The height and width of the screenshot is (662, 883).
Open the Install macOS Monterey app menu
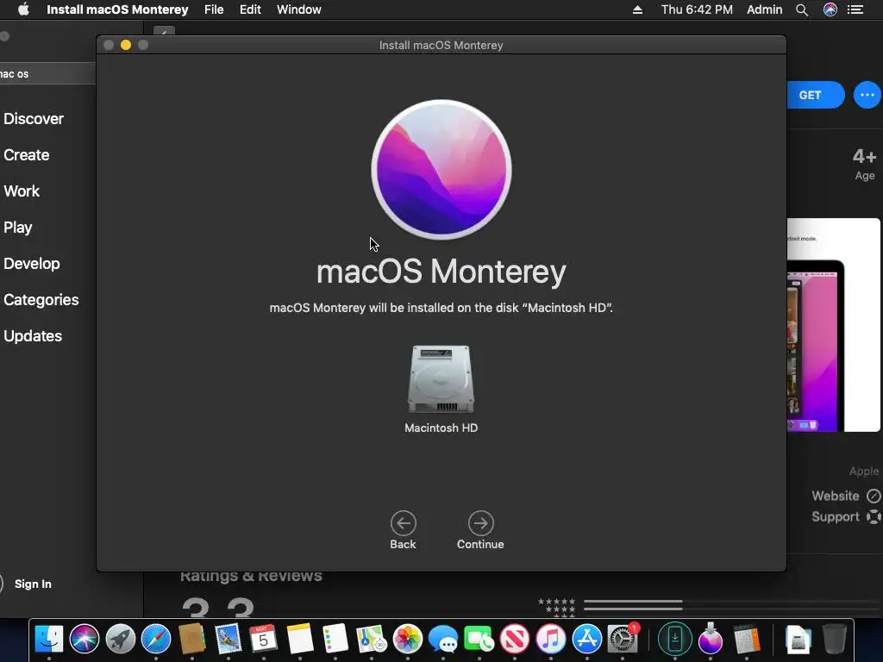coord(117,9)
